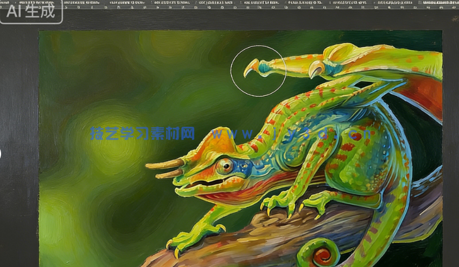The image size is (459, 267).
Task: Click the chameleon's eye
Action: pyautogui.click(x=225, y=166)
